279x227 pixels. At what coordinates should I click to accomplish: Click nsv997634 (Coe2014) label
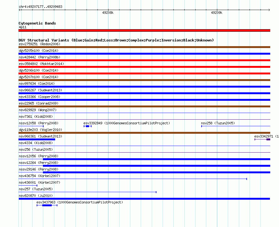point(37,84)
